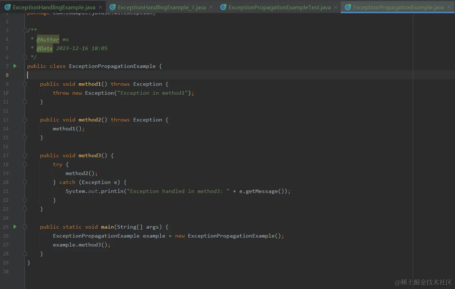This screenshot has width=455, height=289.
Task: Click the @Date tag in the Javadoc
Action: click(x=45, y=48)
